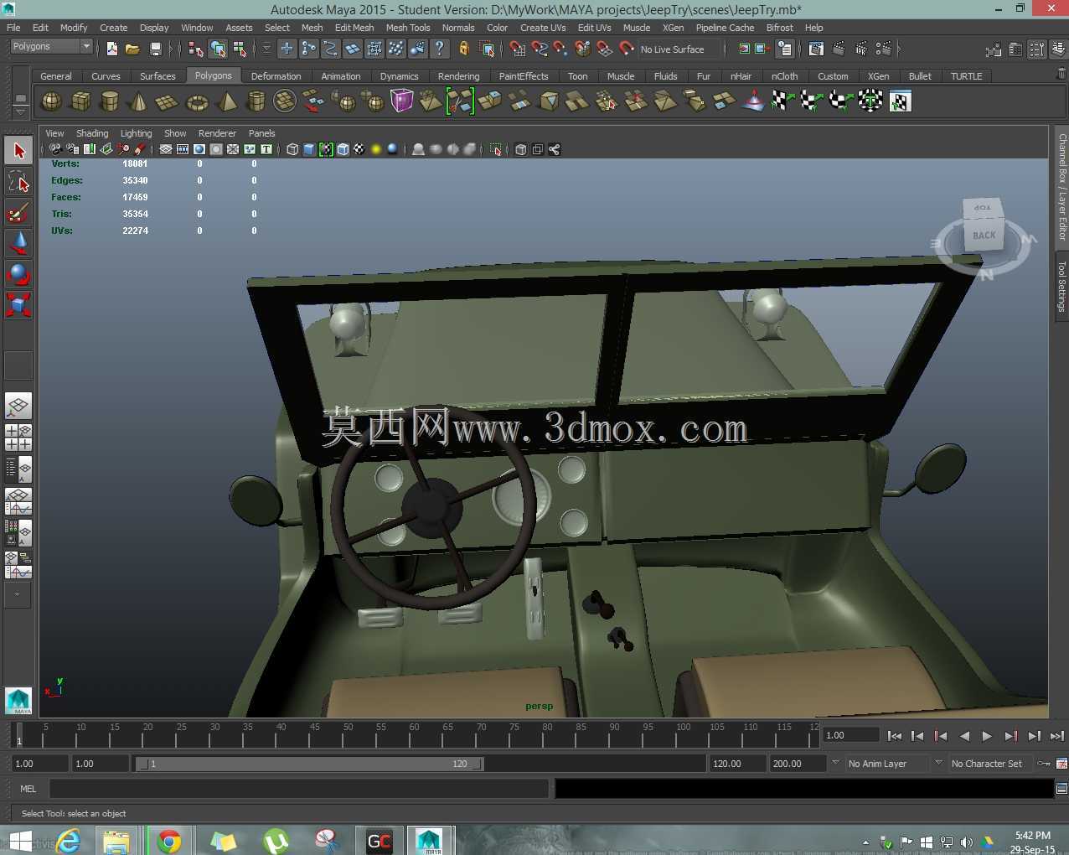Create a polygon plane from the shelf
This screenshot has height=855, width=1069.
[x=168, y=101]
